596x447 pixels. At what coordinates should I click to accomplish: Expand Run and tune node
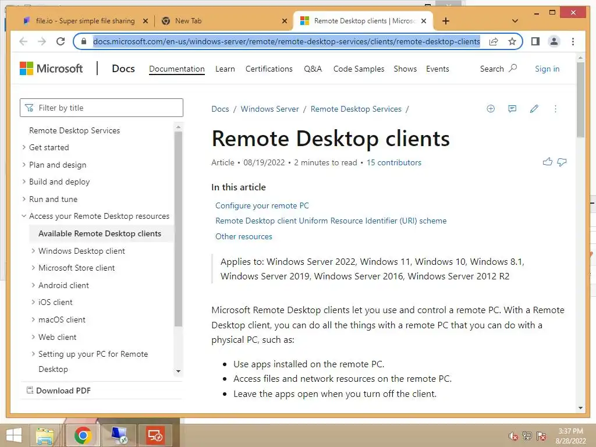(24, 199)
